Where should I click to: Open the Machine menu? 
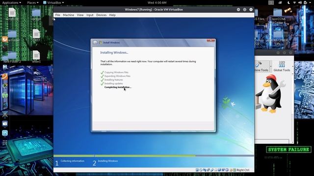(x=69, y=15)
